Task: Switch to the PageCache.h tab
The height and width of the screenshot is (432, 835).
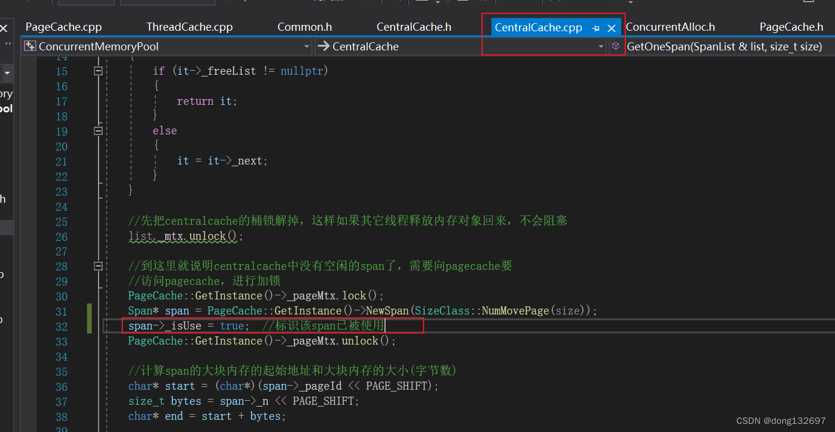Action: click(x=792, y=27)
